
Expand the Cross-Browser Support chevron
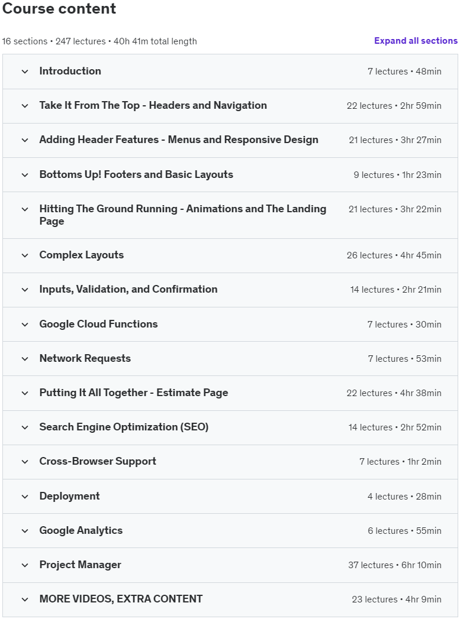coord(25,462)
